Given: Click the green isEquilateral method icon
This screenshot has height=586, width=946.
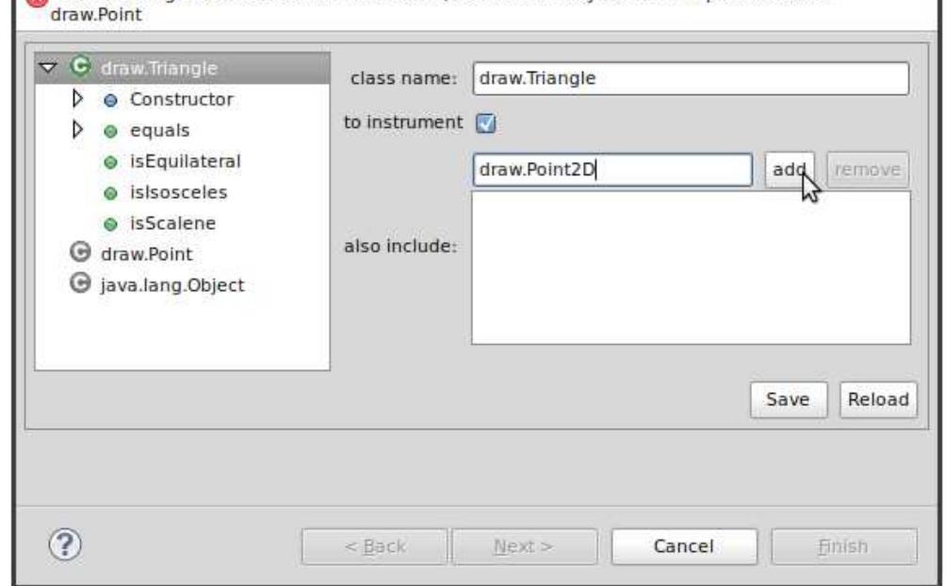Looking at the screenshot, I should click(x=110, y=162).
